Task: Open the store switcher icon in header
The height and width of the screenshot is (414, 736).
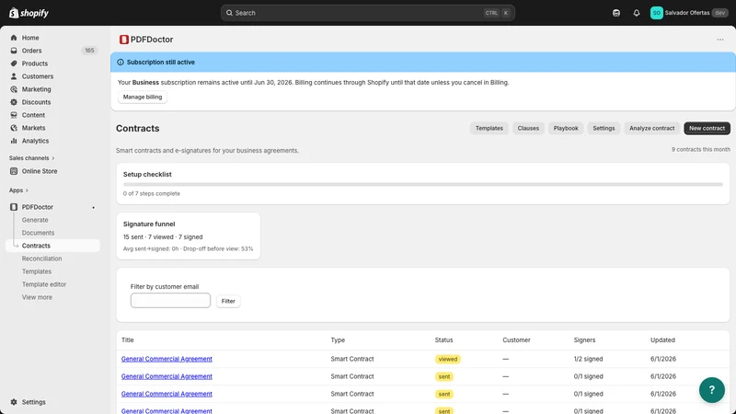Action: [x=615, y=13]
